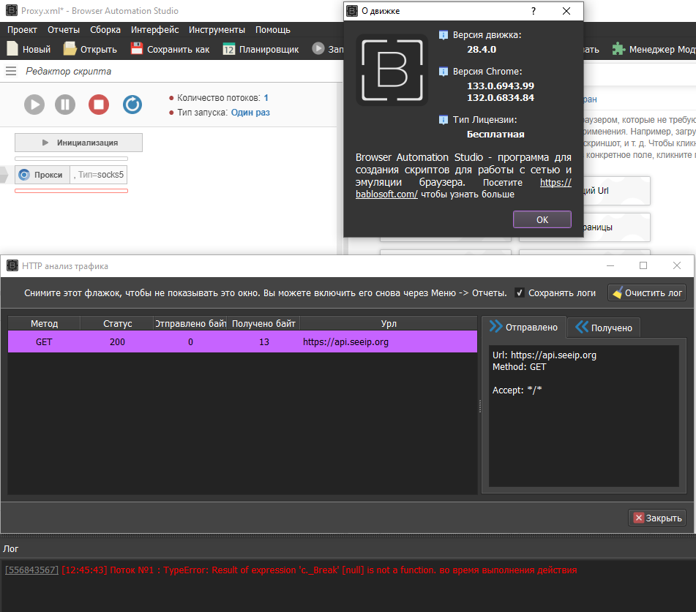The height and width of the screenshot is (612, 696).
Task: Expand the Инициализация section
Action: [x=79, y=143]
